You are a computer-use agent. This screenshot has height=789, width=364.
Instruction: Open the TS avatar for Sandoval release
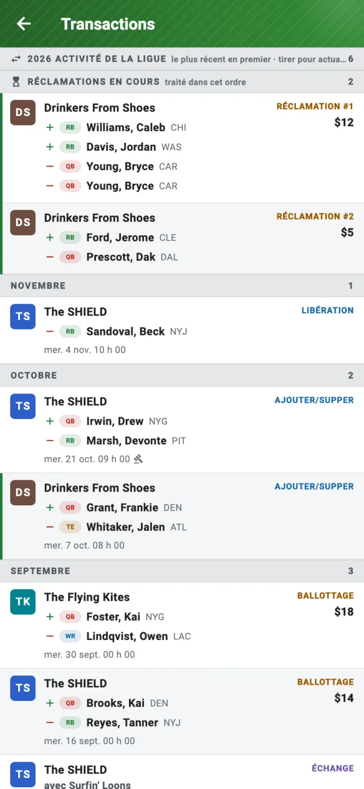[x=23, y=317]
